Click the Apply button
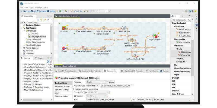This screenshot has width=217, height=108. coord(111,82)
